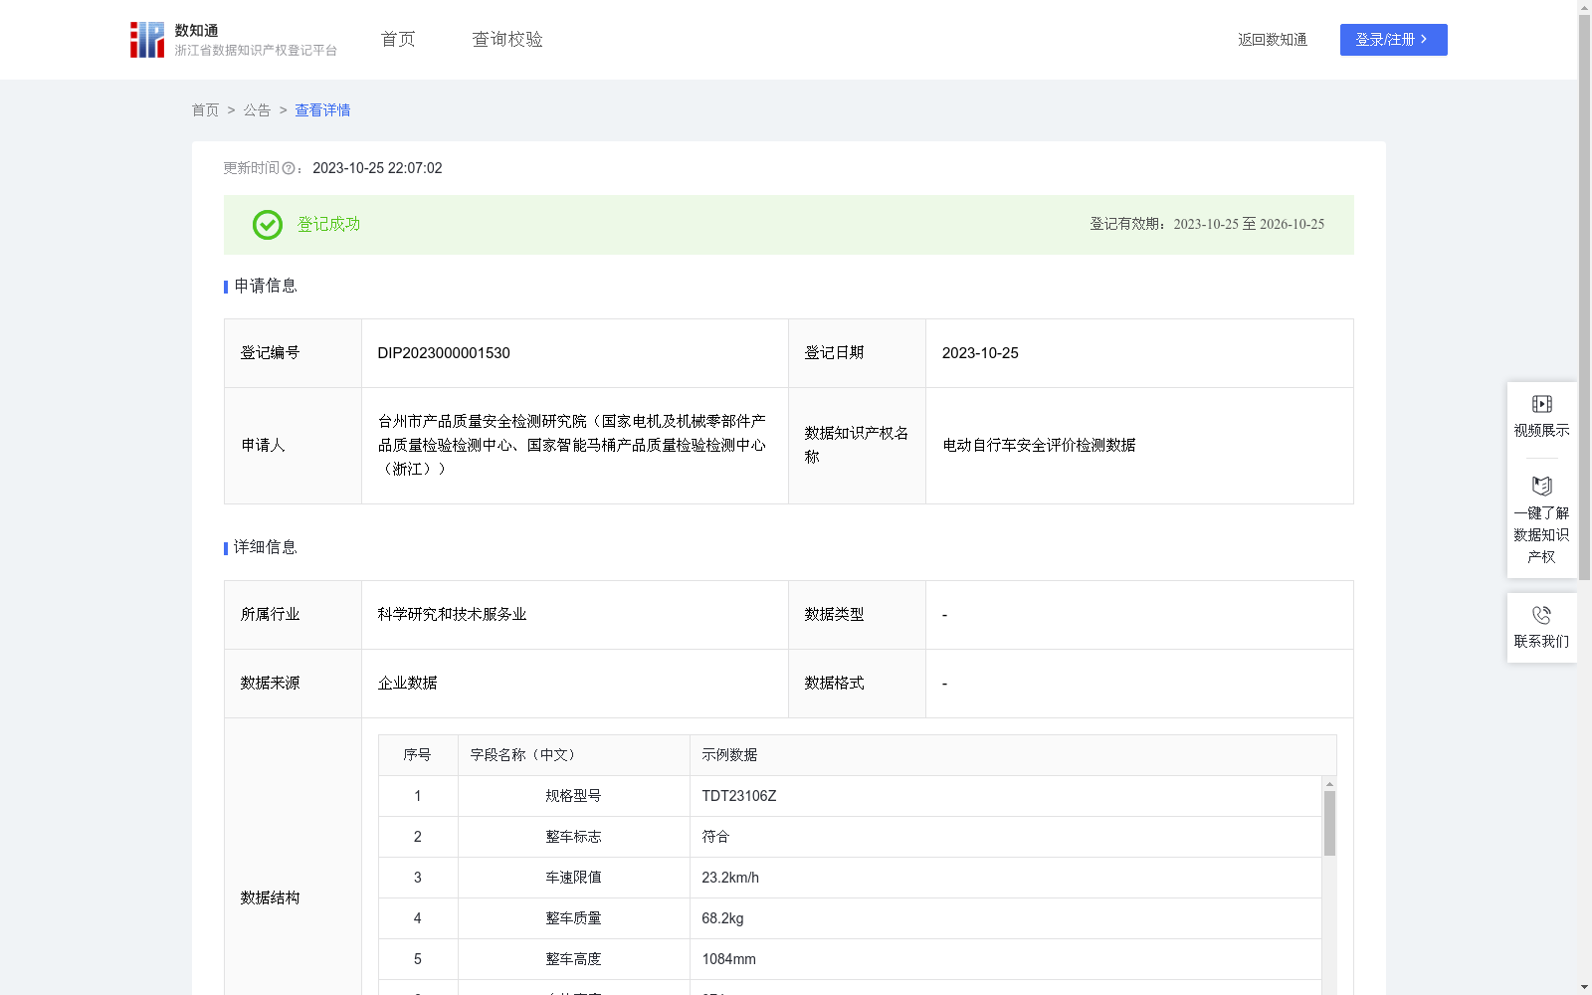Click 查看详情 breadcrumb item
Viewport: 1592px width, 995px height.
(322, 110)
